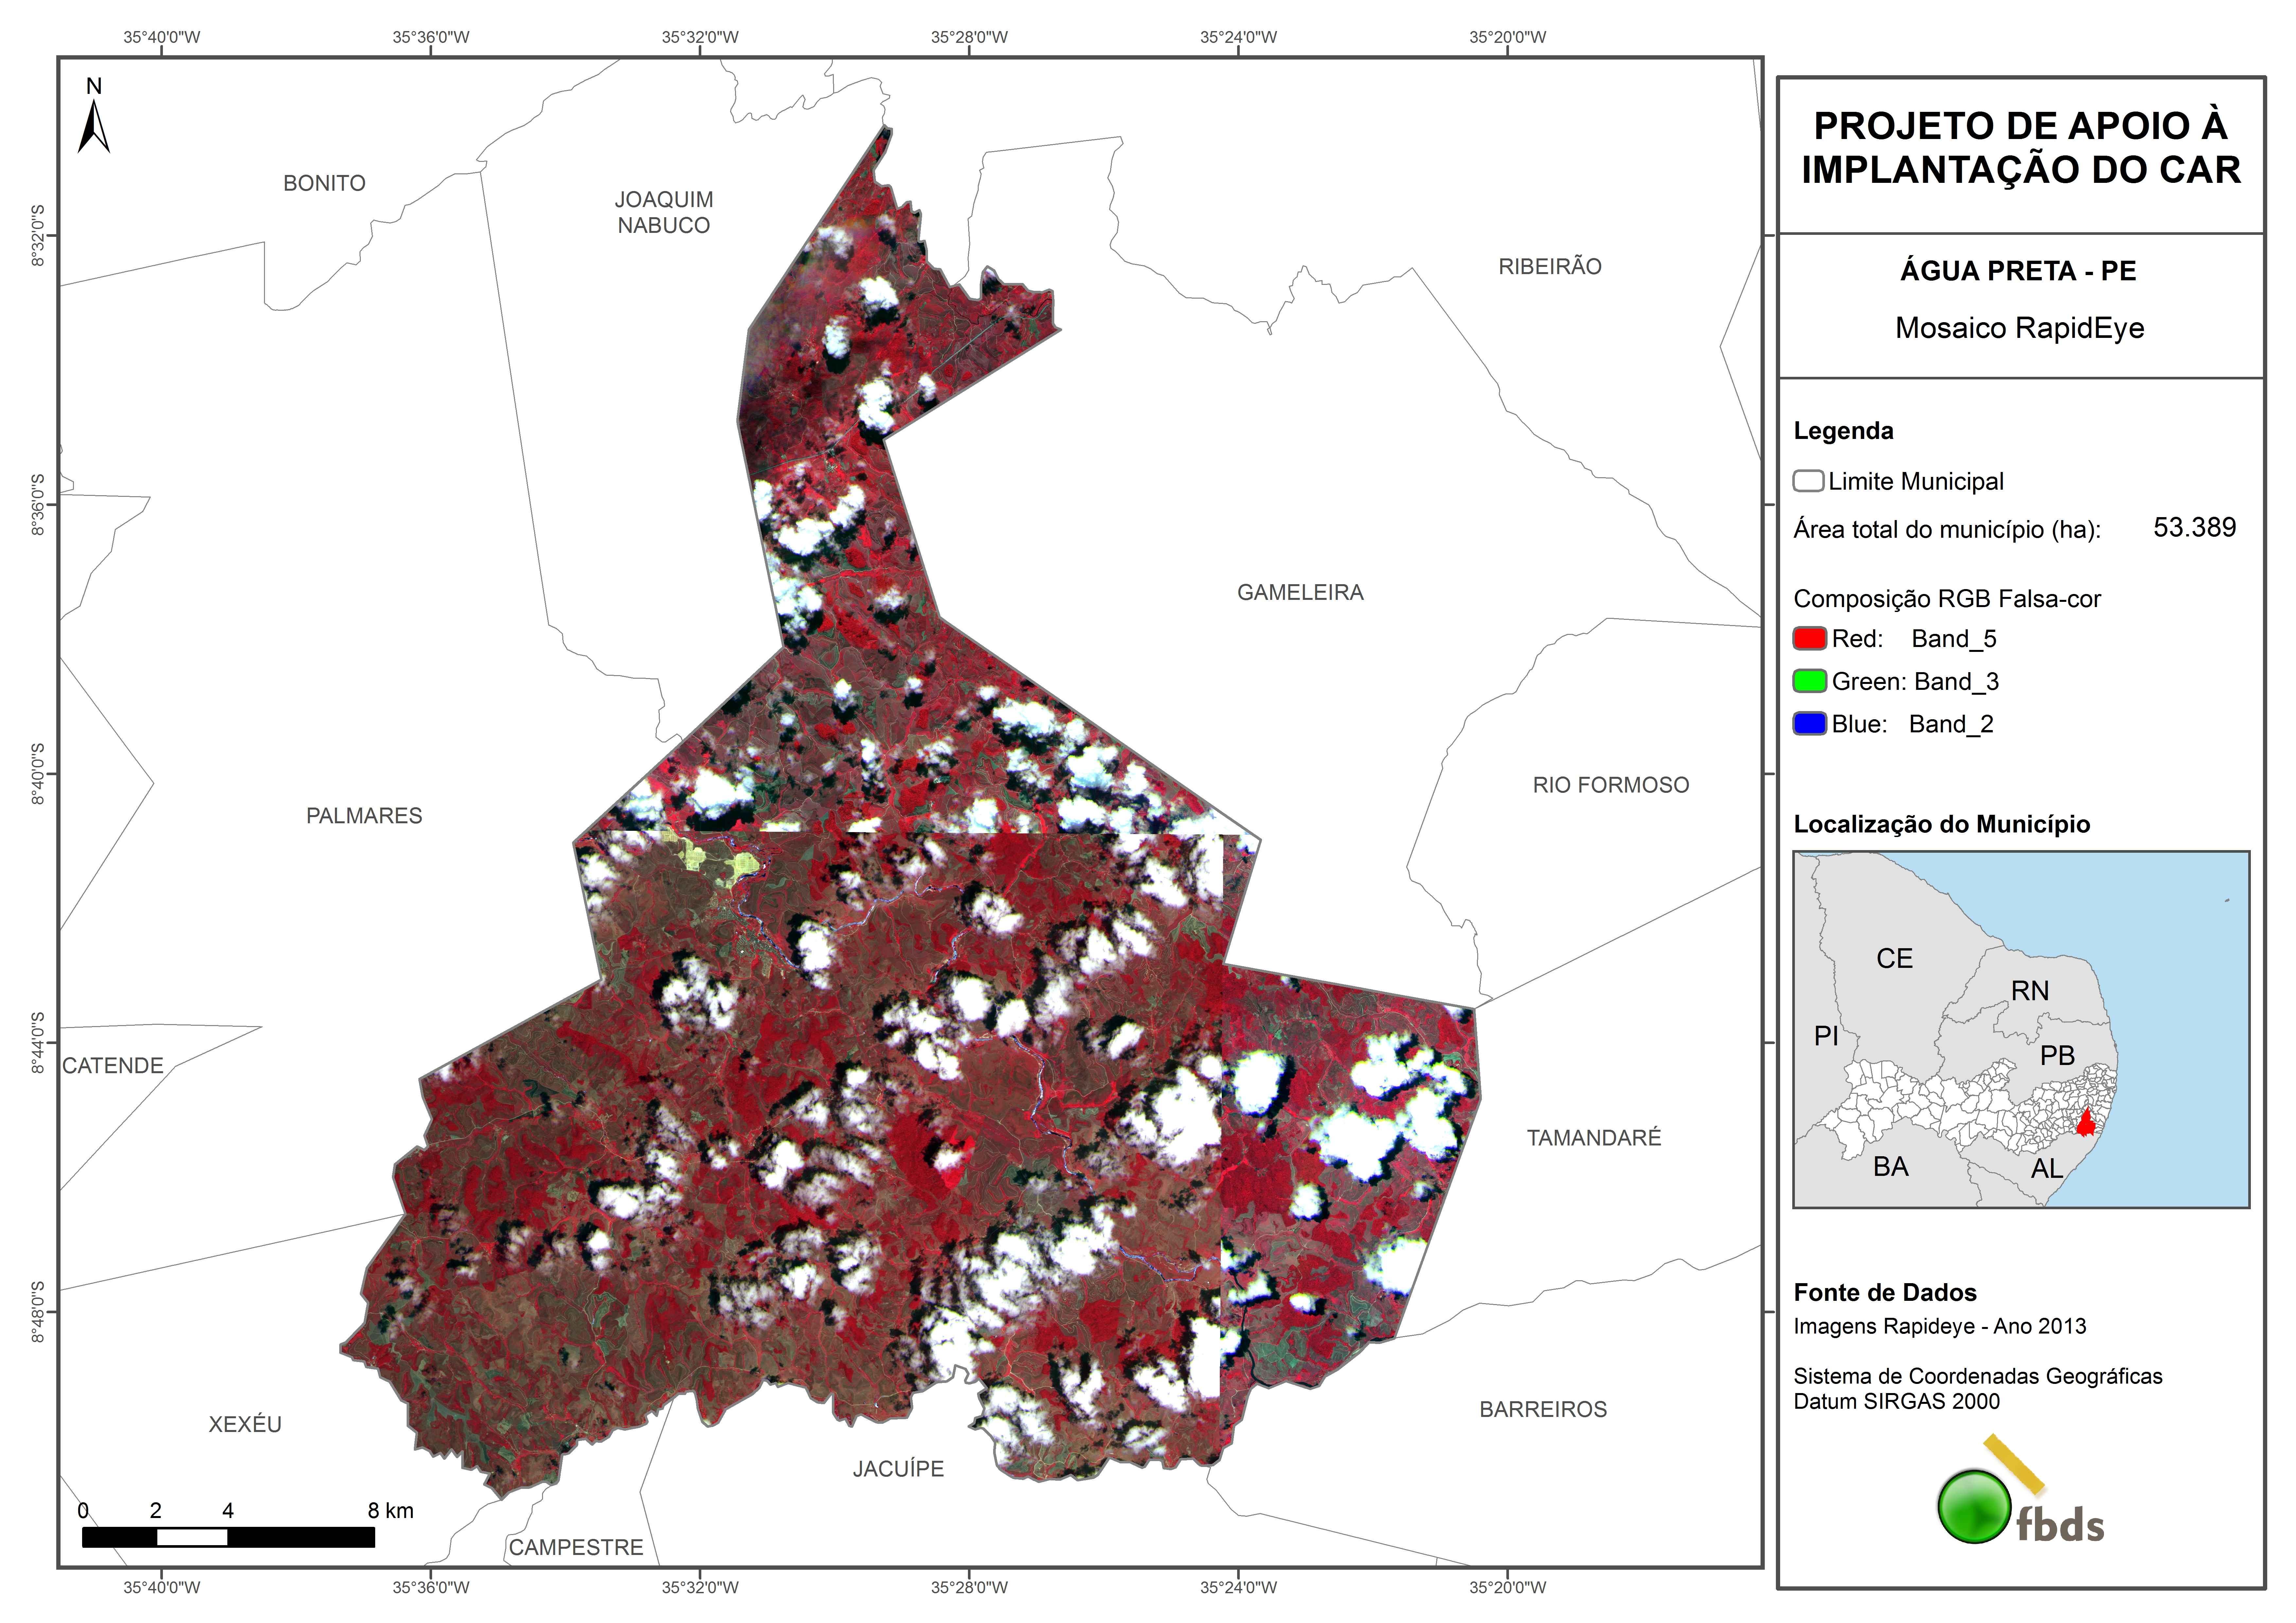The height and width of the screenshot is (1623, 2296).
Task: Click the north arrow compass icon
Action: pyautogui.click(x=94, y=127)
